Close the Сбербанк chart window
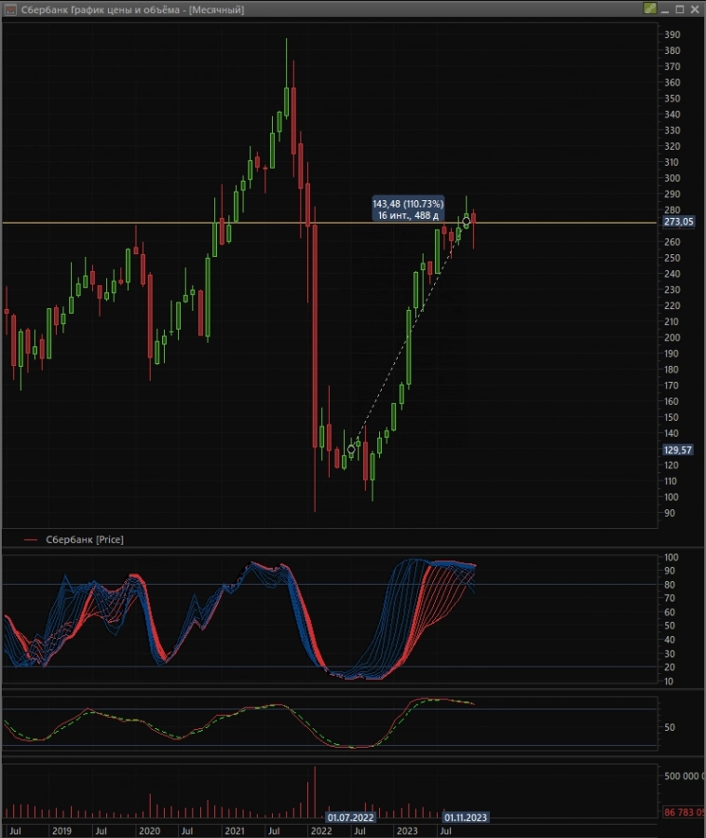706x838 pixels. coord(693,8)
